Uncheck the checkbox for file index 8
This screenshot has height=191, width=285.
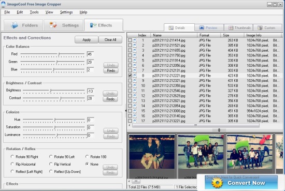point(130,76)
